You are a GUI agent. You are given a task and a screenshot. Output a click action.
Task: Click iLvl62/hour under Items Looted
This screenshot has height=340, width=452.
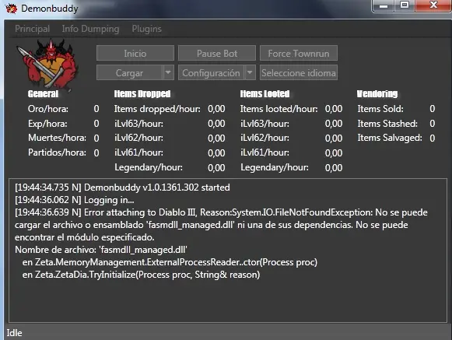(265, 138)
